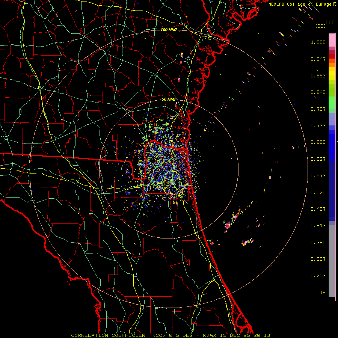338x338 pixels.
Task: Click the 50 NMI range ring label
Action: pyautogui.click(x=169, y=99)
